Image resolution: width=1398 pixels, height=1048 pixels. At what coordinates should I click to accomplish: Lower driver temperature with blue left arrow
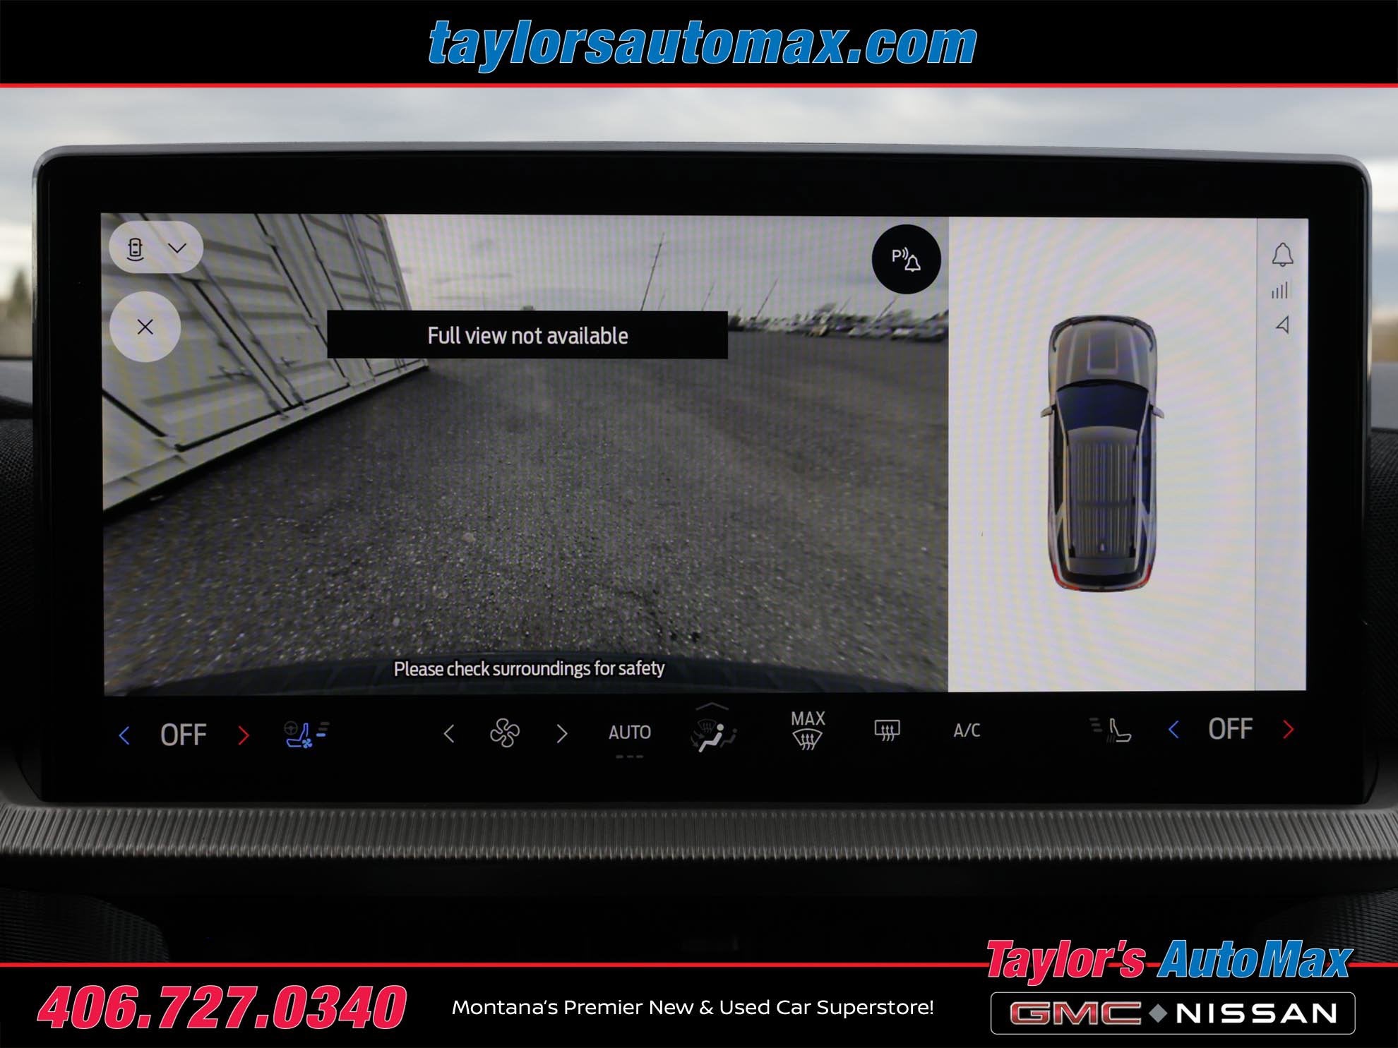[x=124, y=735]
